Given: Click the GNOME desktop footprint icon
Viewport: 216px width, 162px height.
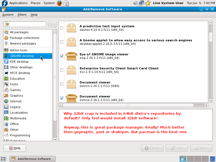Looking at the screenshot, I should point(6,56).
